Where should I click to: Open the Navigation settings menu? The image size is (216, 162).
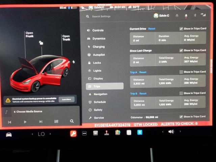(98, 94)
